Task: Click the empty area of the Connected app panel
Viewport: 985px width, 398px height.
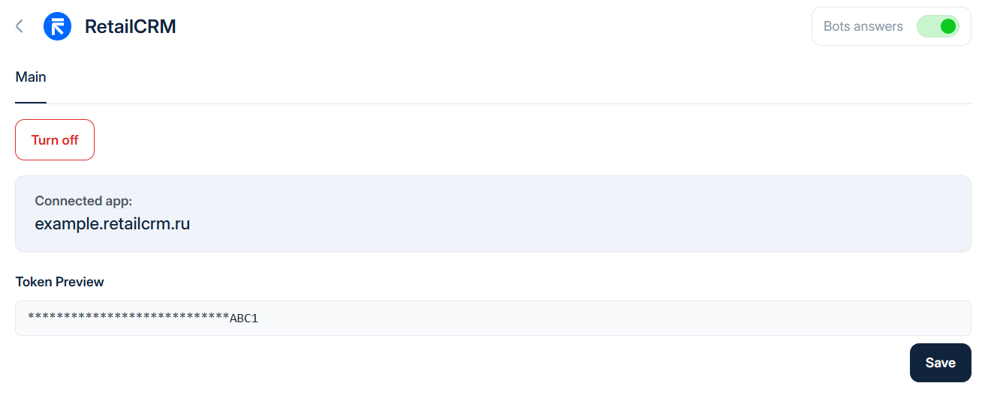Action: [601, 214]
